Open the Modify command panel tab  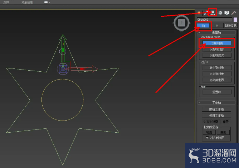206,13
